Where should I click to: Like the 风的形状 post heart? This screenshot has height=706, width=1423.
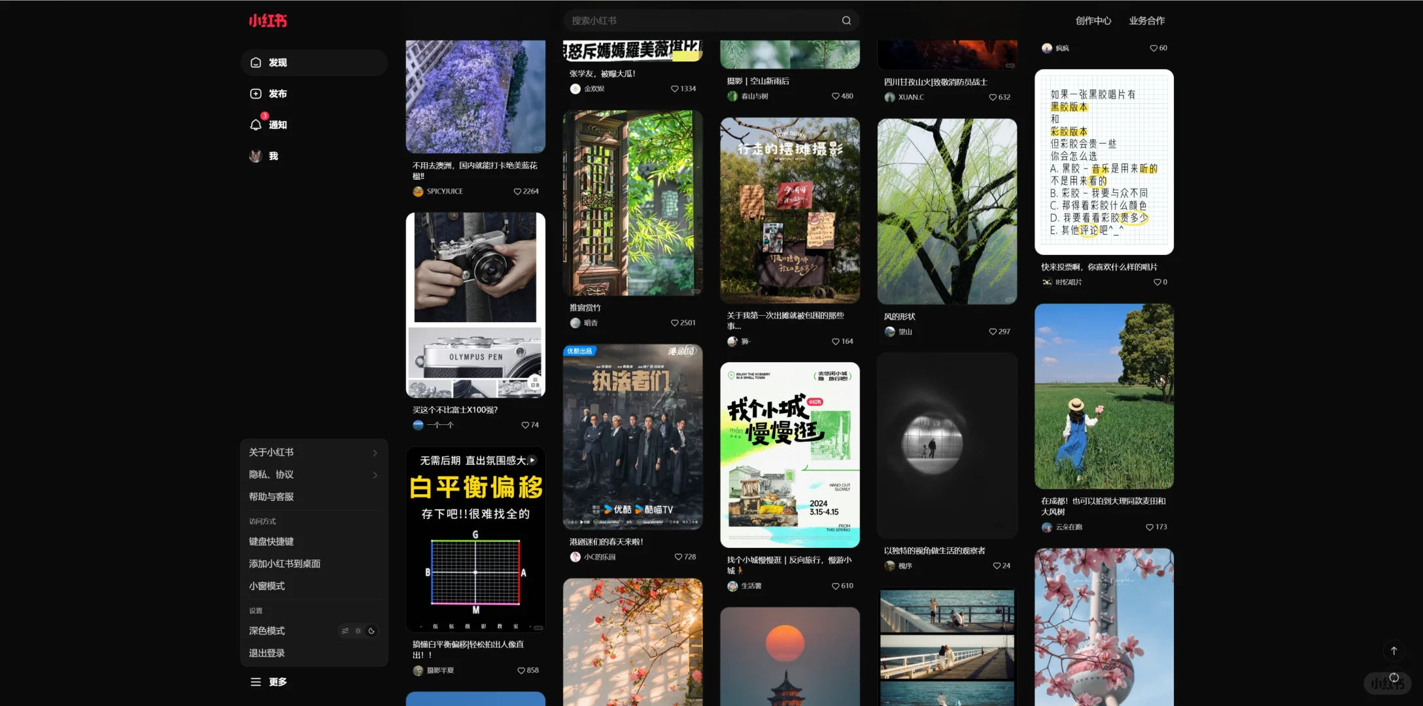pos(993,331)
